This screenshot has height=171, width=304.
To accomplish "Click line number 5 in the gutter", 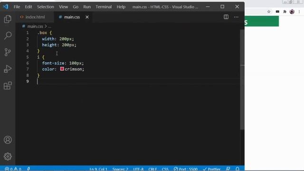I will pyautogui.click(x=28, y=57).
